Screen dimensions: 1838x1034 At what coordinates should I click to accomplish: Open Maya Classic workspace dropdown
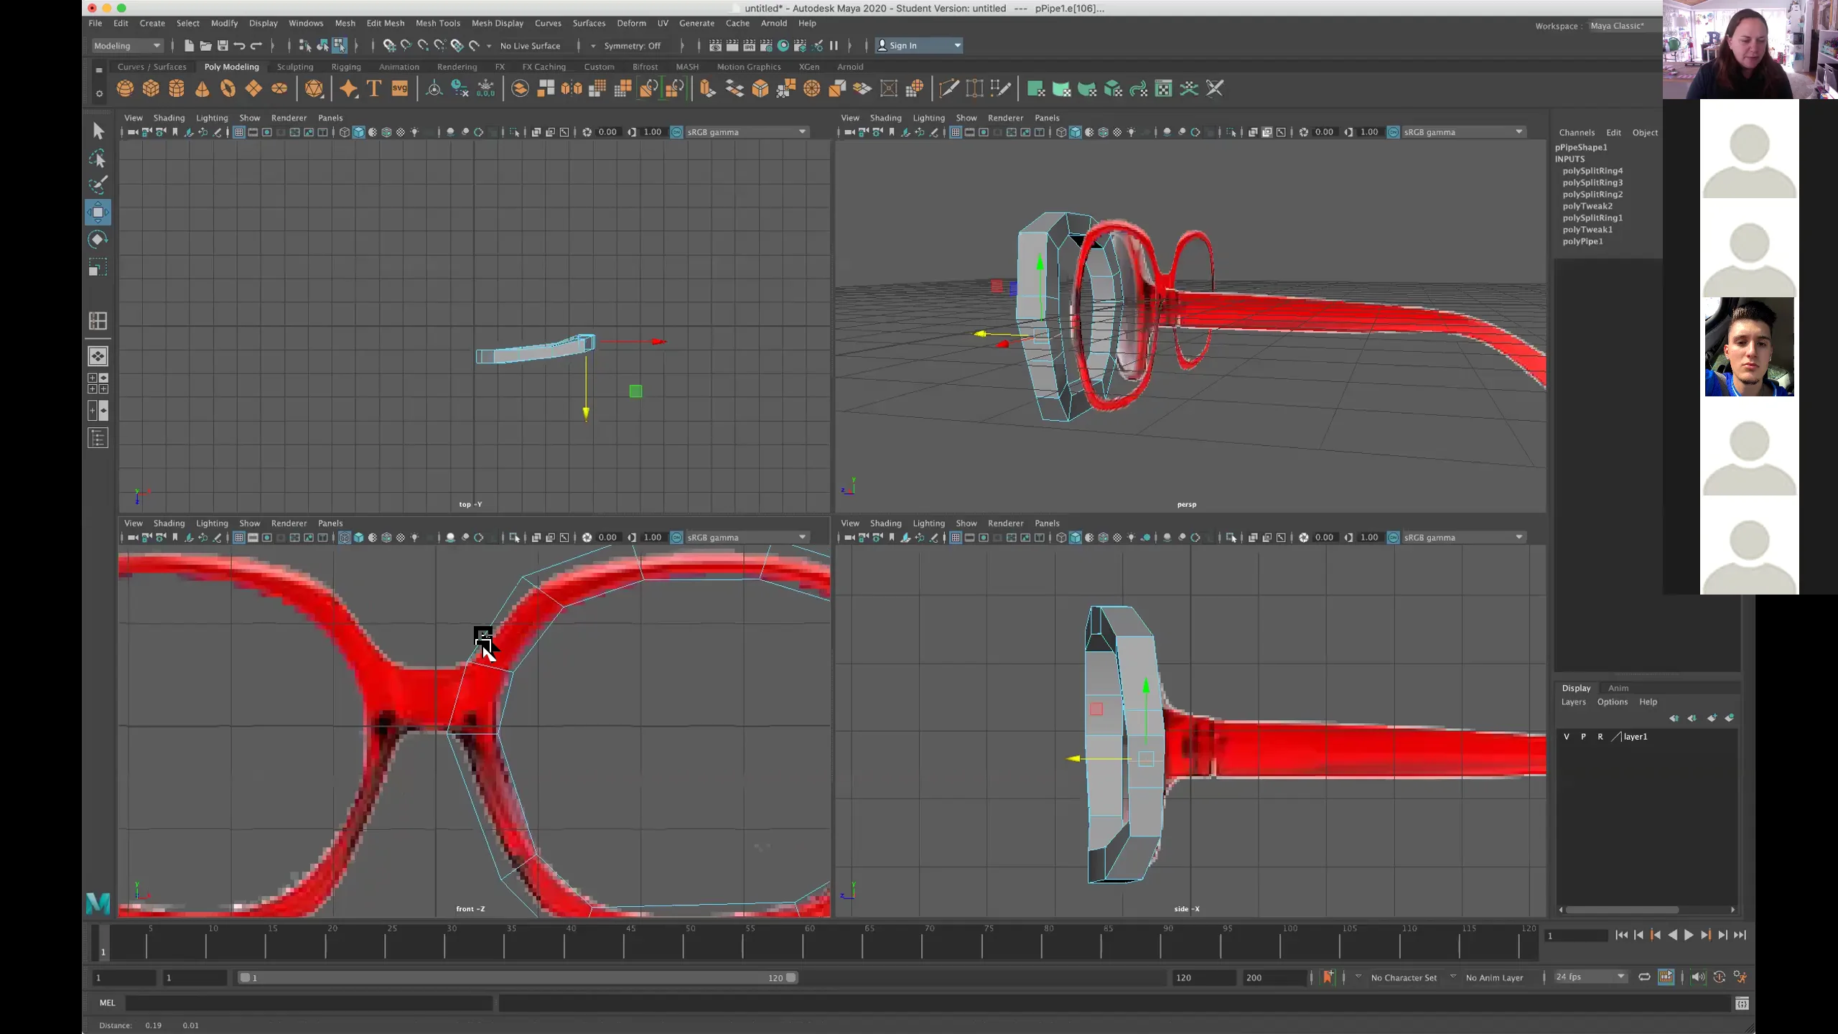click(1625, 26)
